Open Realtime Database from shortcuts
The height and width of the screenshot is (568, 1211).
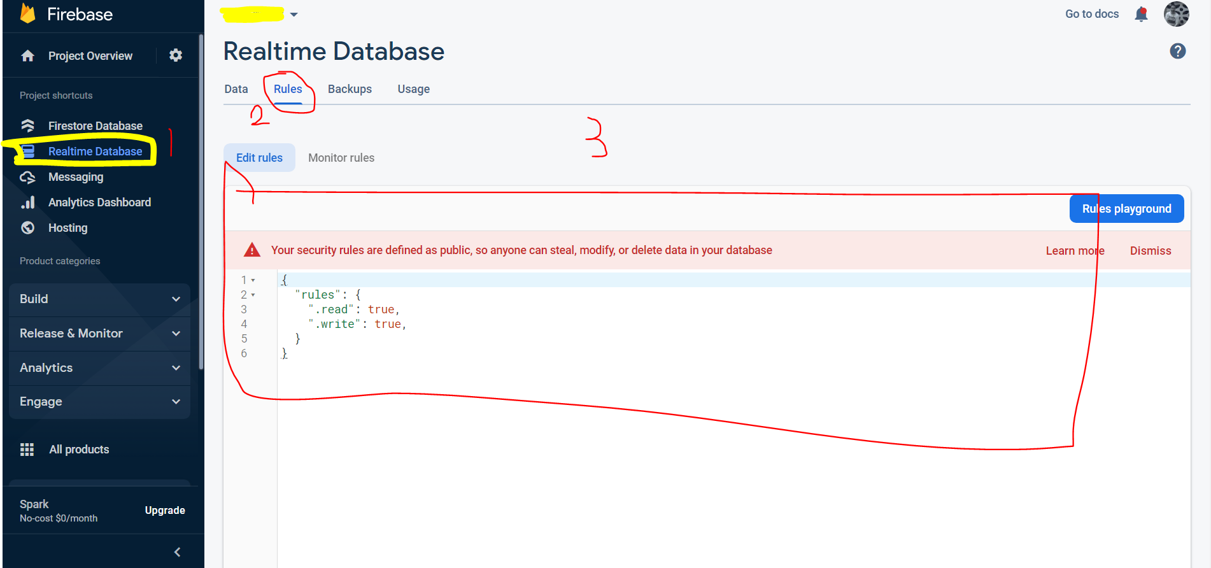pos(96,152)
